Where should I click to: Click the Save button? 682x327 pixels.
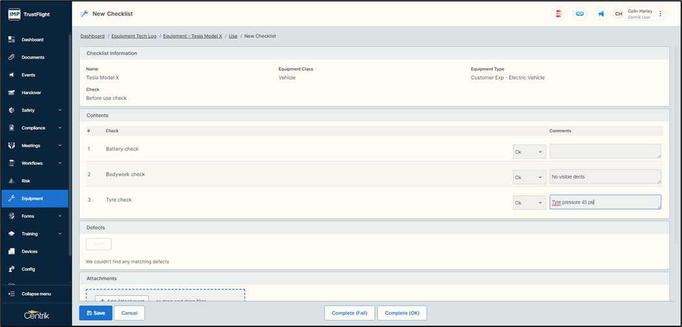point(96,313)
